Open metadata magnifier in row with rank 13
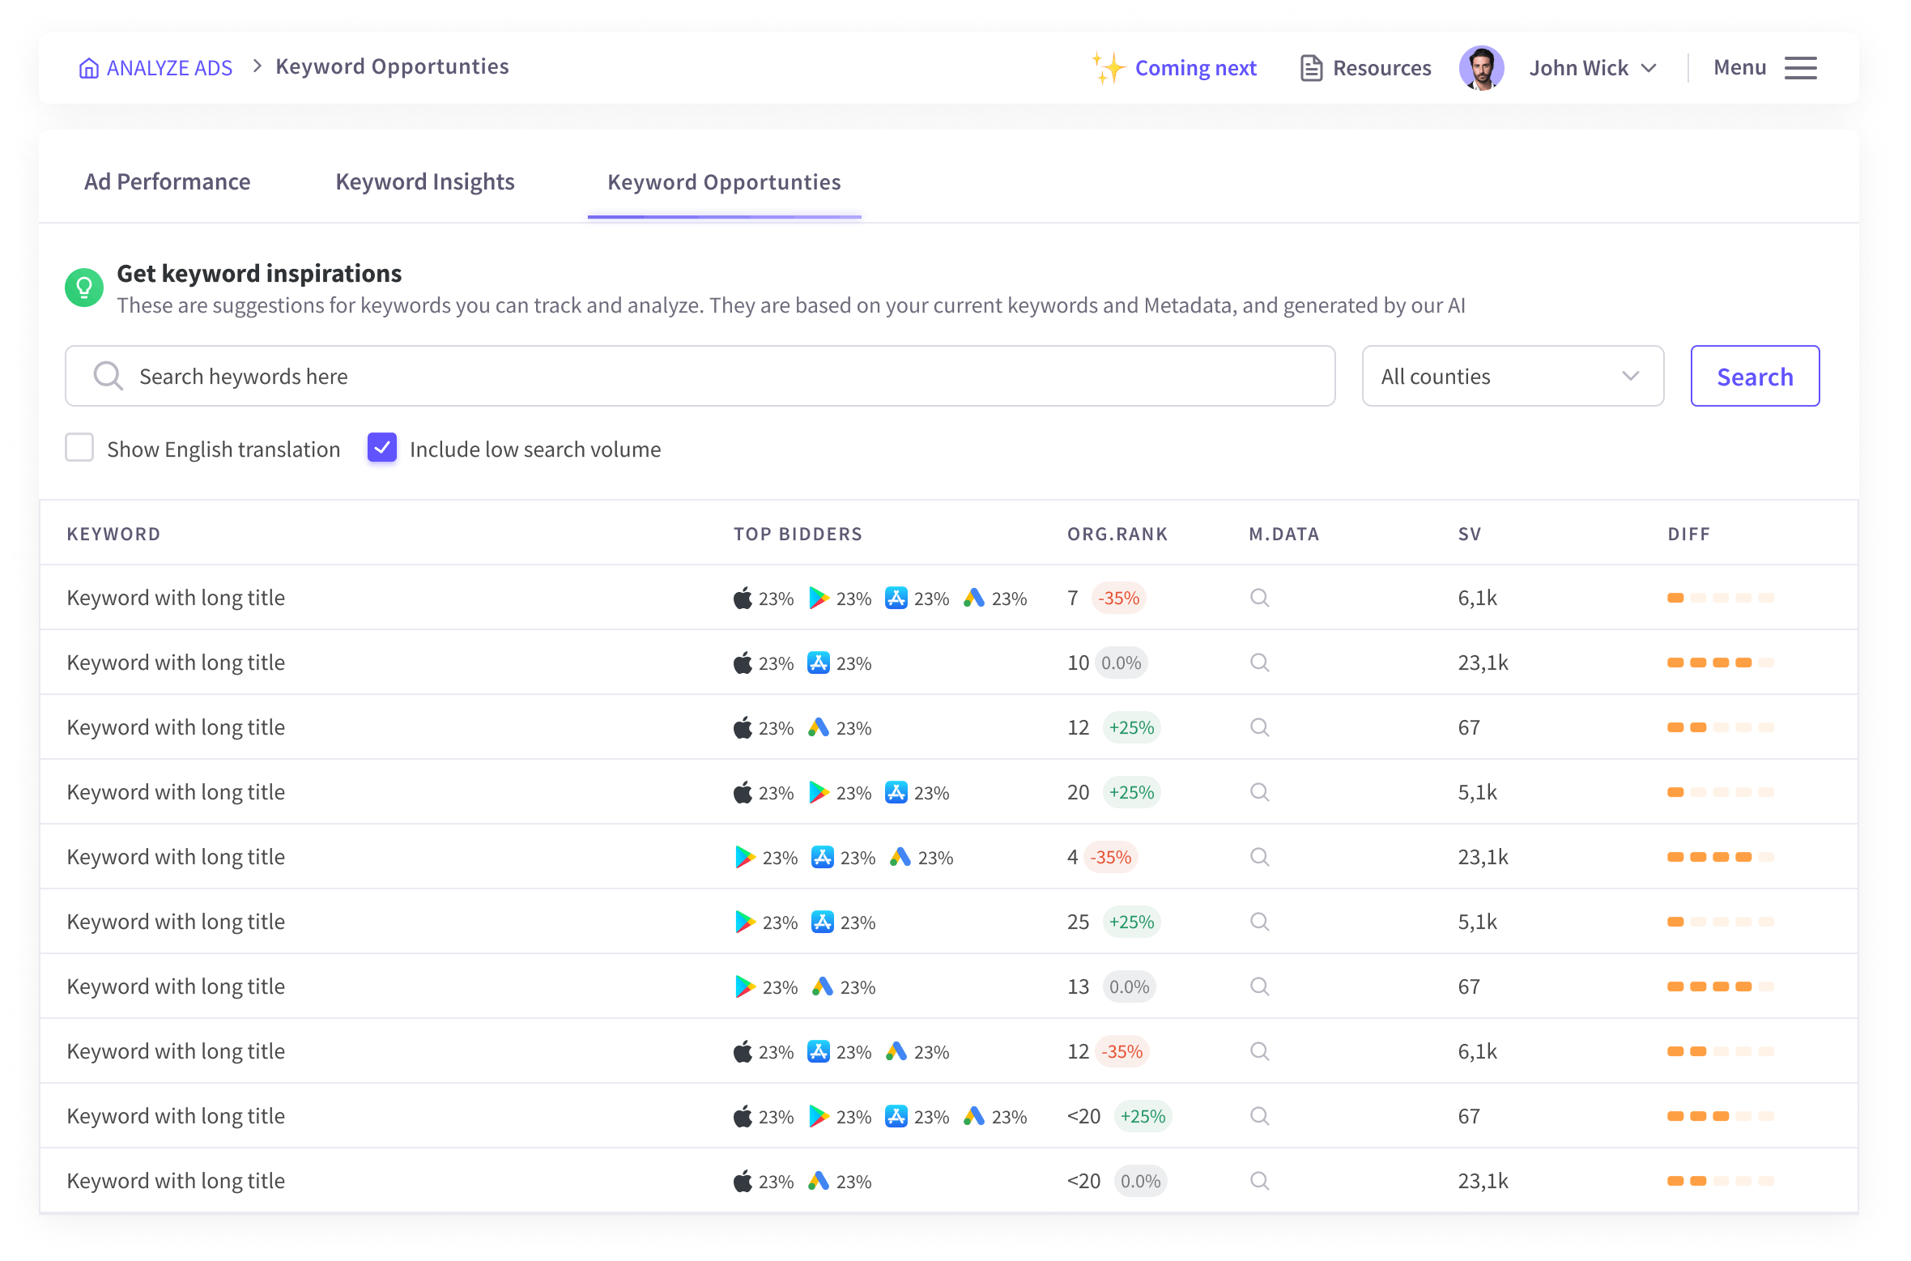This screenshot has height=1261, width=1911. pos(1259,986)
